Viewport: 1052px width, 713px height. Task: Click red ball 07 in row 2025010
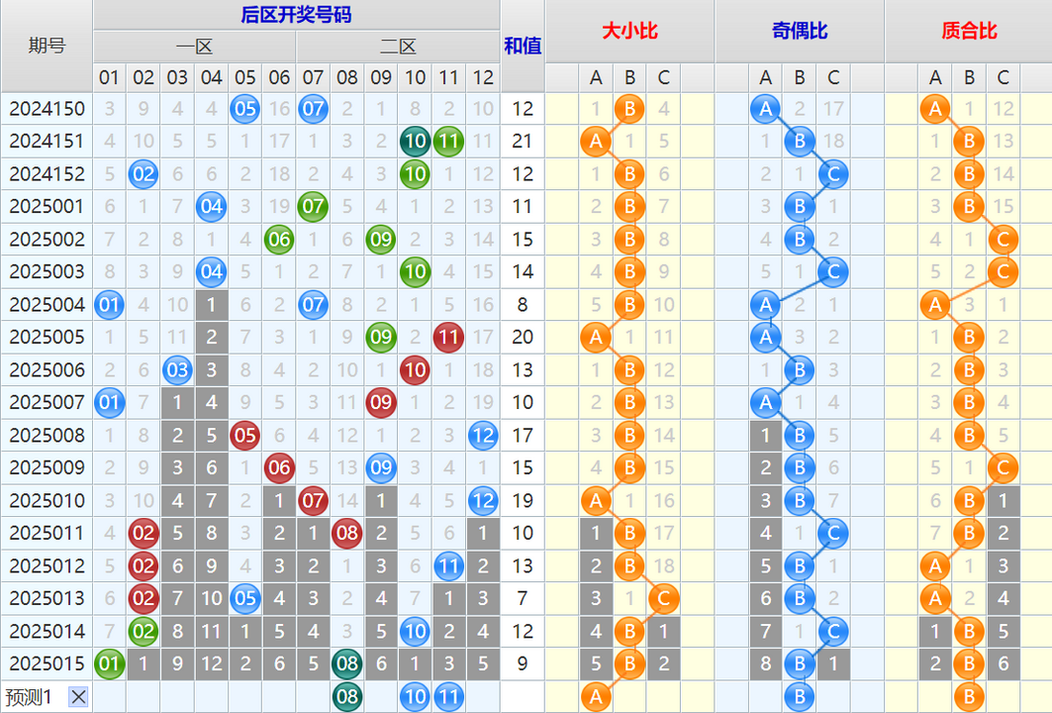[313, 500]
